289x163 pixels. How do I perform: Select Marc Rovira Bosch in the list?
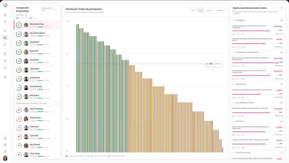pos(37,34)
